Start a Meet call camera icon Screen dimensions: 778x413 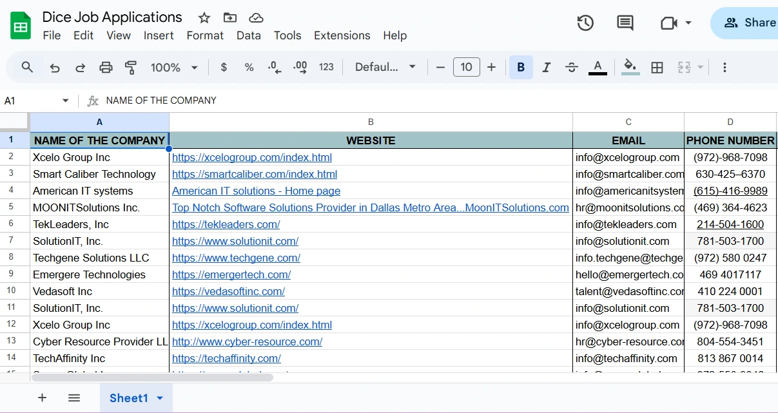coord(669,23)
